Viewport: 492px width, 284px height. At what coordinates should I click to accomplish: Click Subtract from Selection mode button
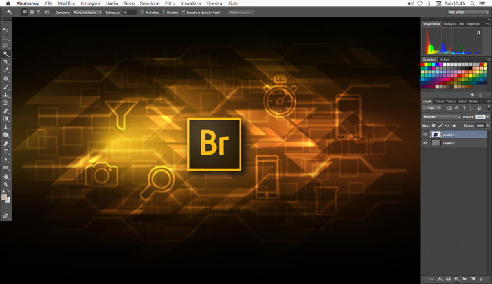[39, 12]
